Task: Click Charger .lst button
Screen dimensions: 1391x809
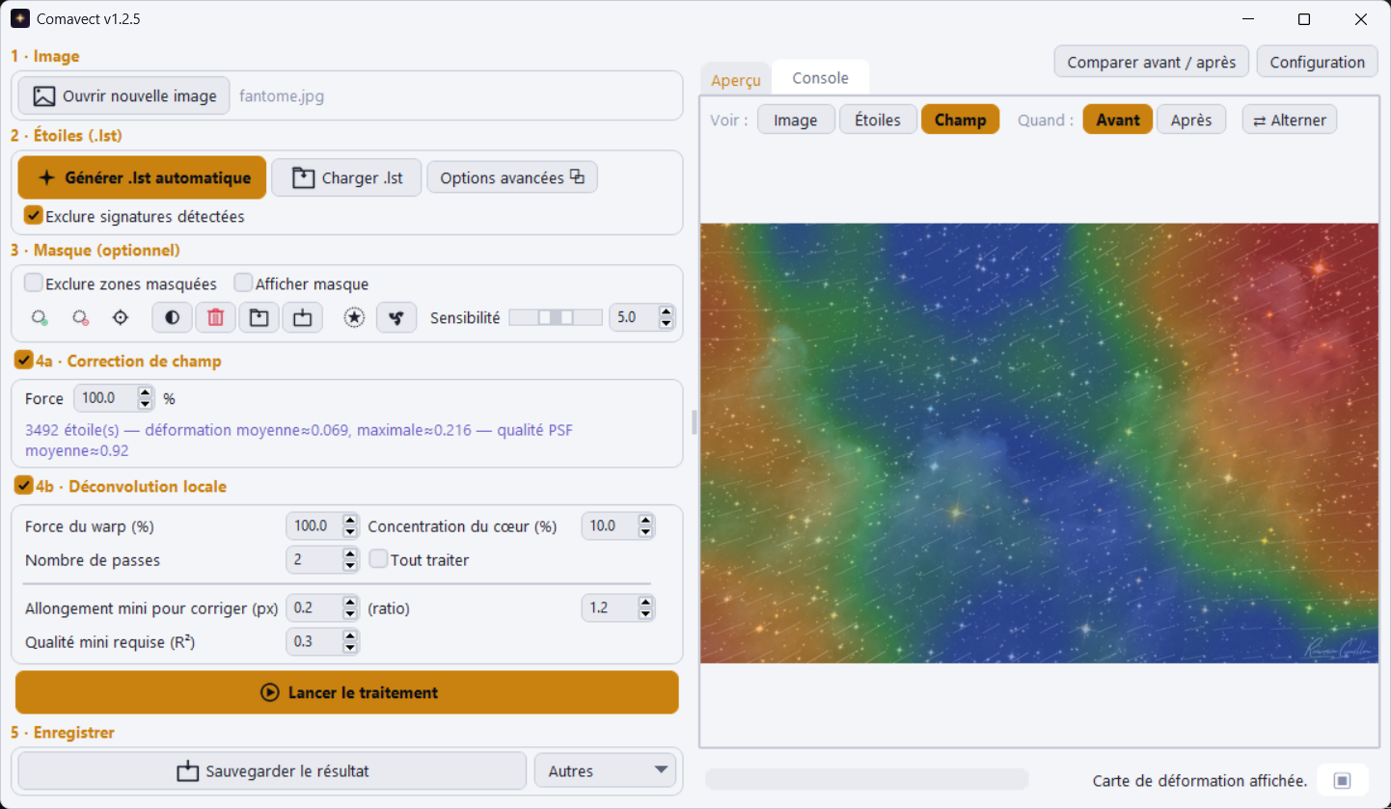Action: pos(346,177)
